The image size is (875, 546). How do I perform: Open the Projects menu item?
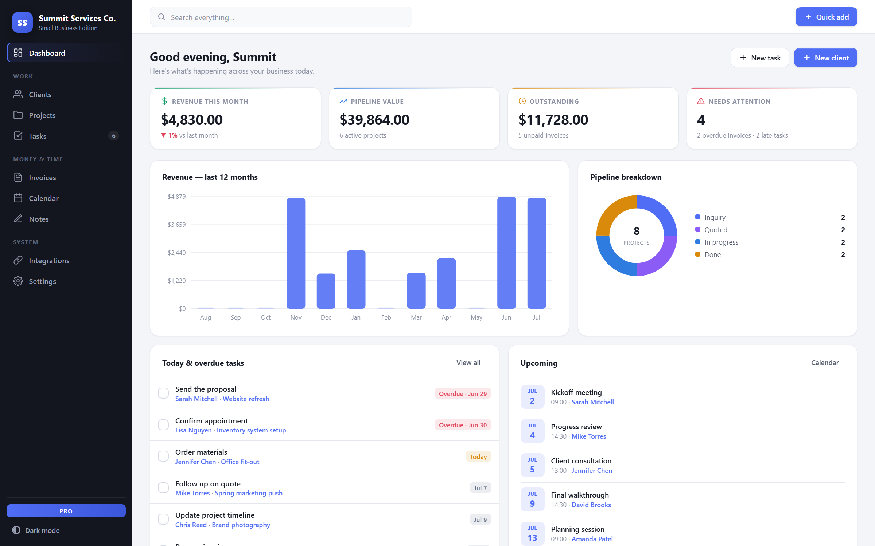[x=66, y=115]
